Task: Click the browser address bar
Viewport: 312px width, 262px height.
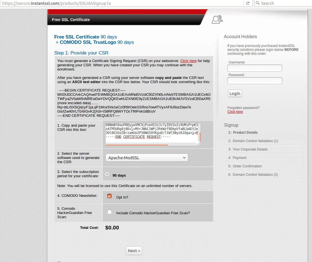Action: pos(112,3)
